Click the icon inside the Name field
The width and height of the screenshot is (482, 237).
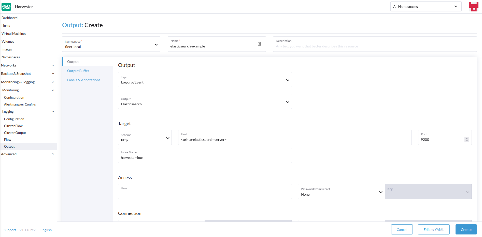click(x=259, y=44)
